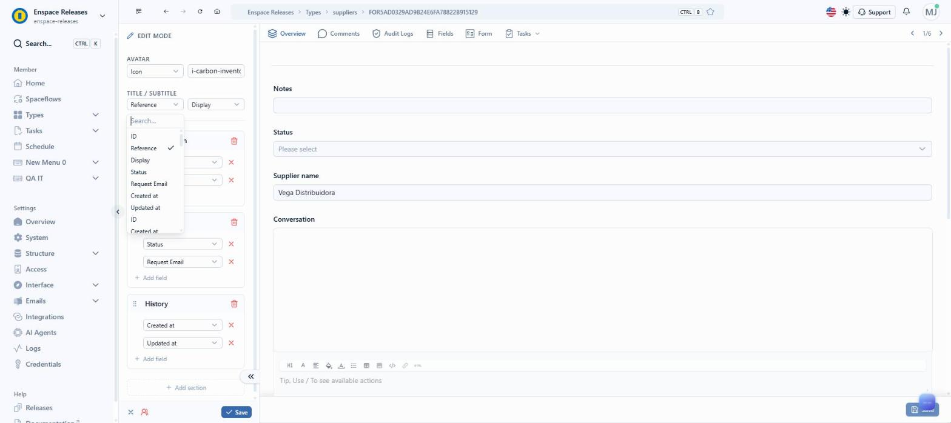Screen dimensions: 951x423
Task: Switch to the Fields tab
Action: 440,34
